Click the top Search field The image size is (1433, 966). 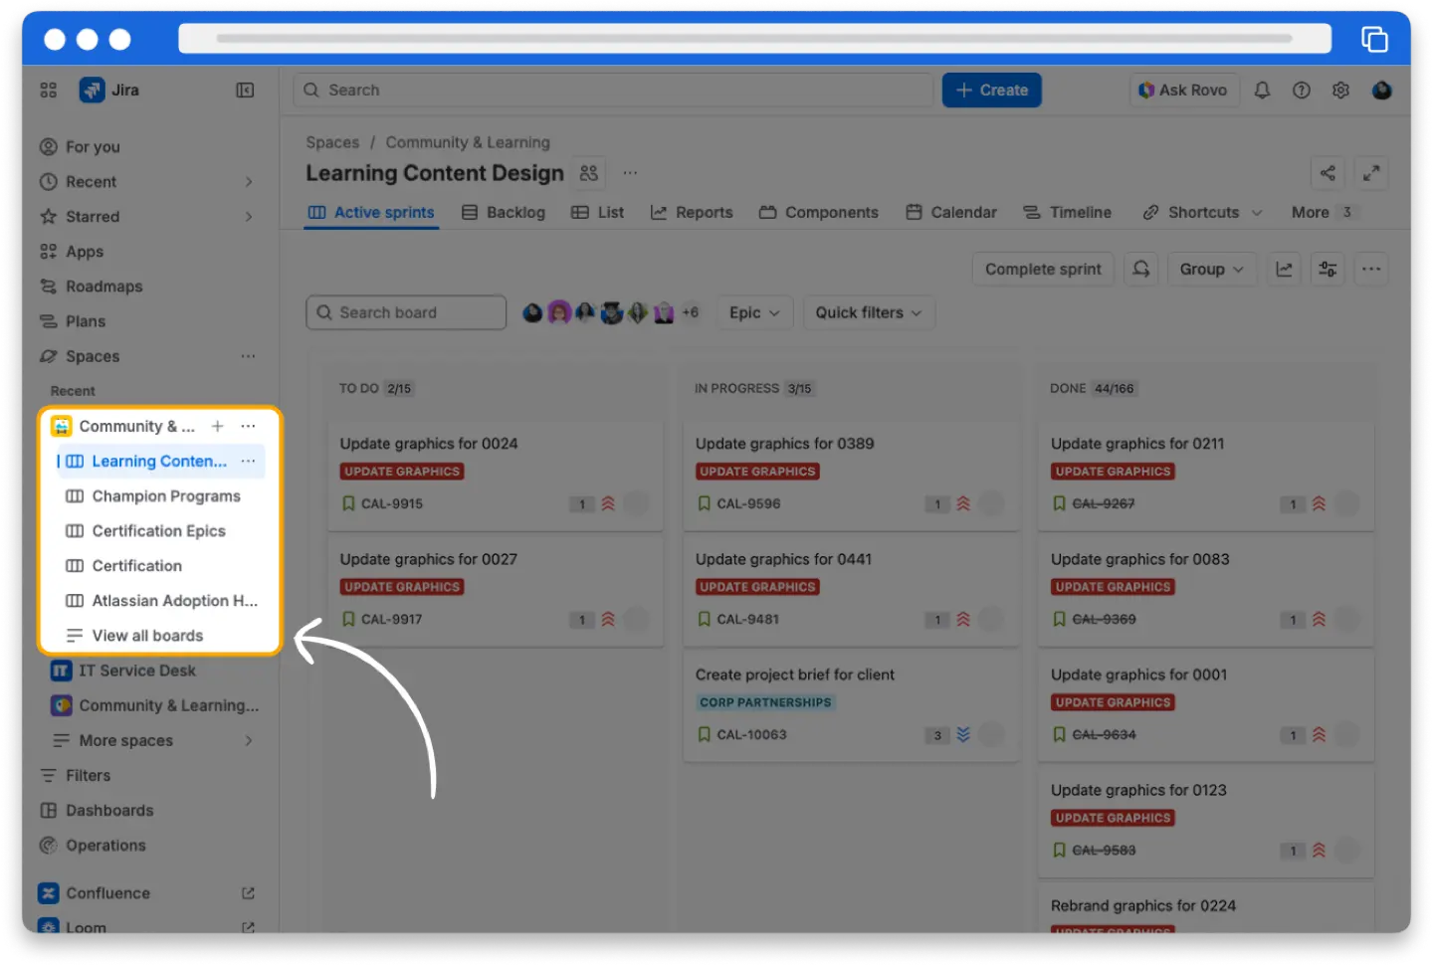click(x=613, y=91)
